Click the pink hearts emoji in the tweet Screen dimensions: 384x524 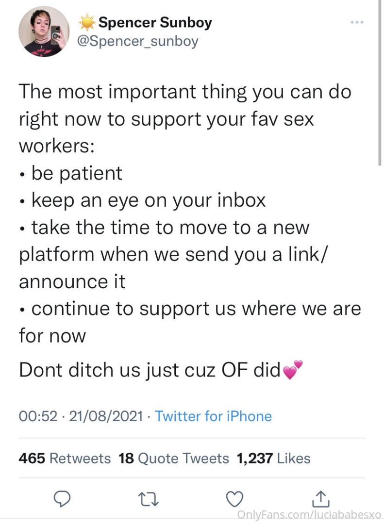292,370
